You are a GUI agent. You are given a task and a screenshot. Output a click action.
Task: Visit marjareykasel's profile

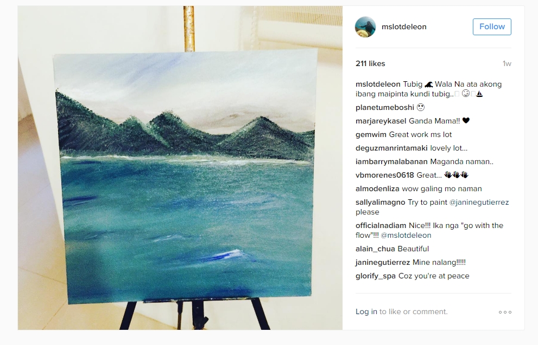pos(381,121)
